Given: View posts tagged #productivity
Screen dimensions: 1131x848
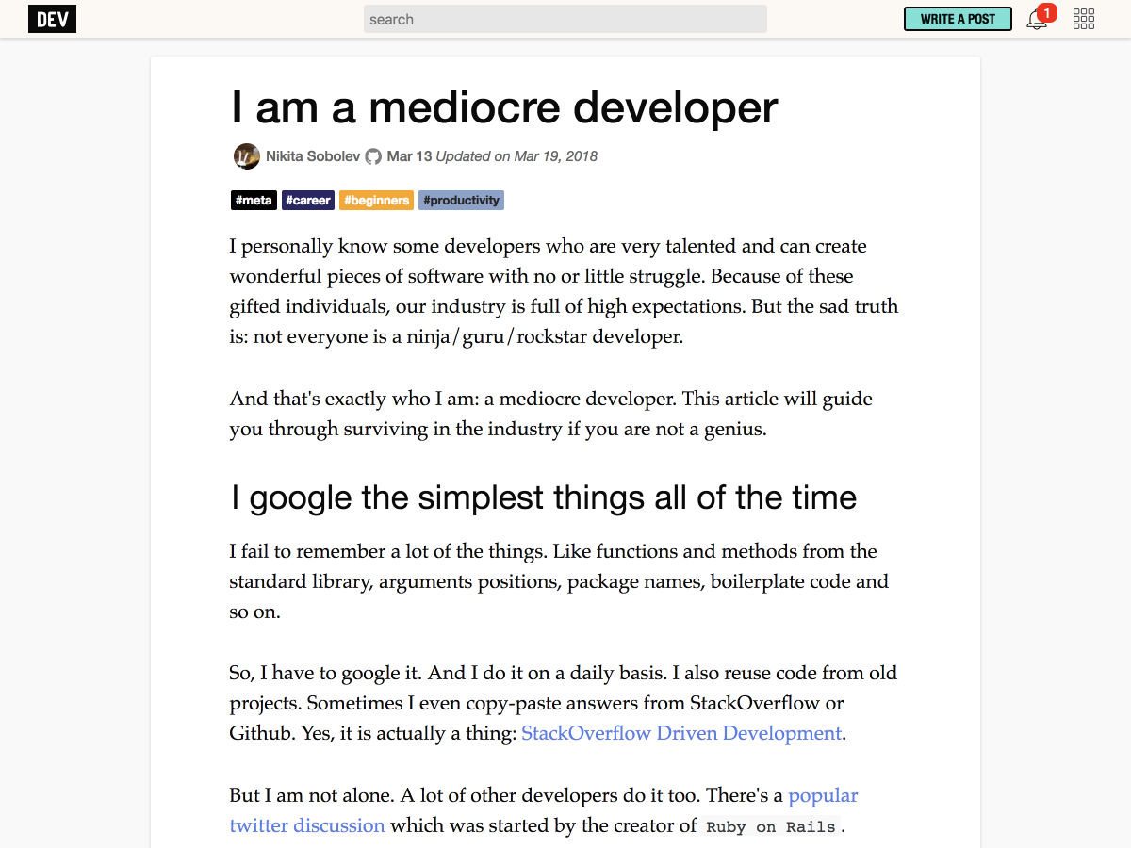Looking at the screenshot, I should (461, 200).
